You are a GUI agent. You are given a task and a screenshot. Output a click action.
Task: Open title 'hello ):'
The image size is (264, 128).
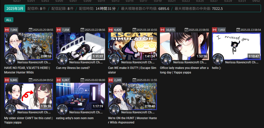217,68
